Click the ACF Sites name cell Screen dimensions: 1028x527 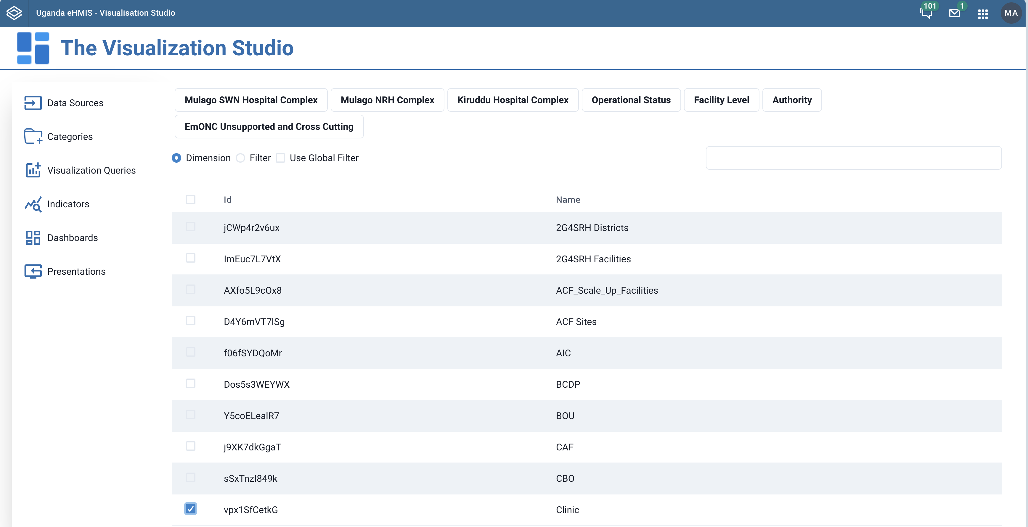(x=576, y=322)
